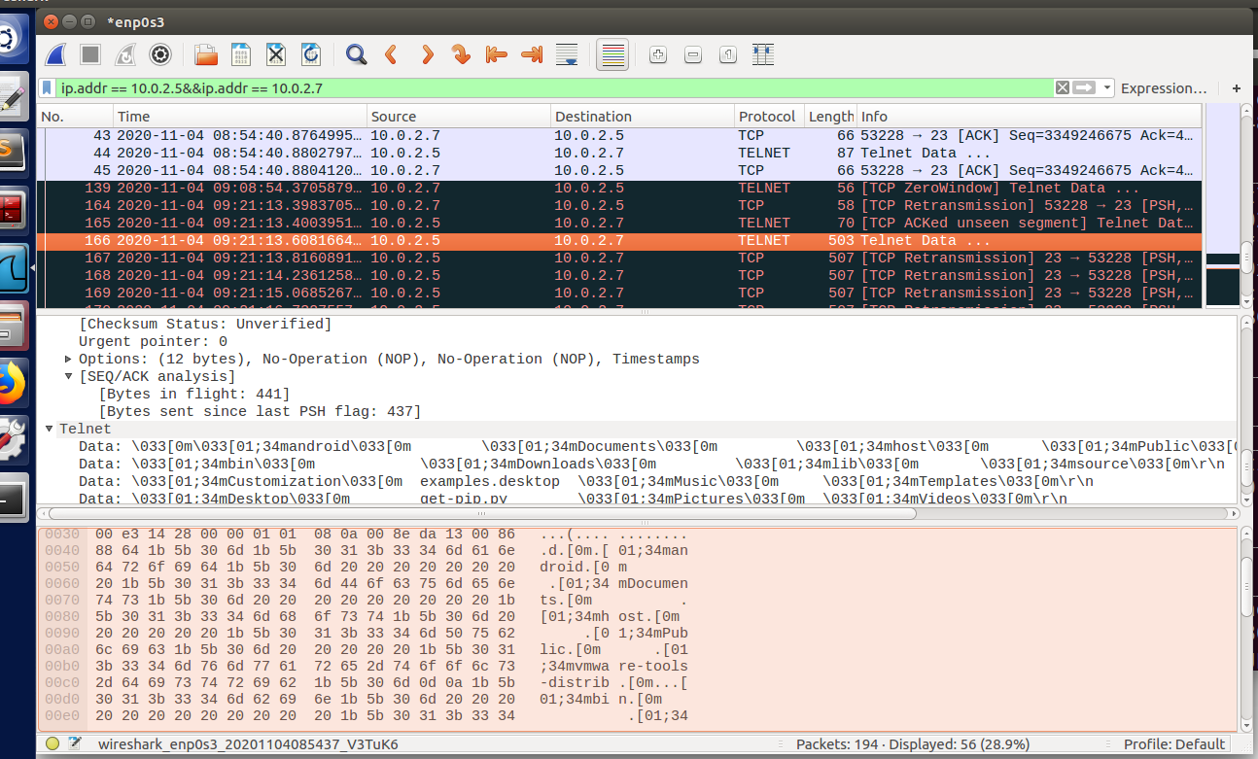The image size is (1258, 759).
Task: Select packet number 43 row
Action: click(x=619, y=135)
